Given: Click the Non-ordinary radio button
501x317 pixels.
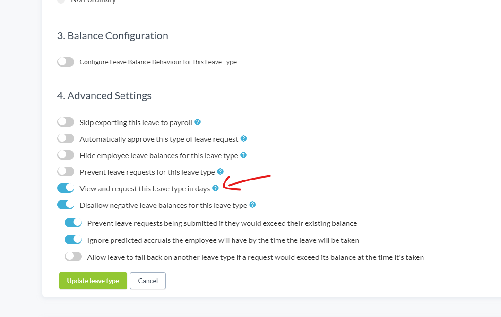Looking at the screenshot, I should [60, 1].
